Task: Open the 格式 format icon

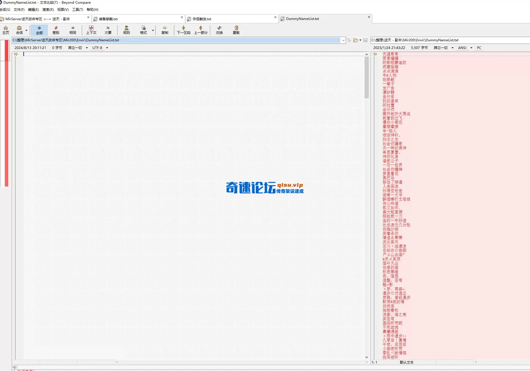Action: click(144, 30)
